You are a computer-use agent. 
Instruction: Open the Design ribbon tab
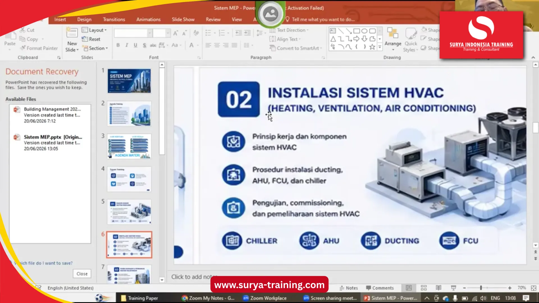coord(84,19)
